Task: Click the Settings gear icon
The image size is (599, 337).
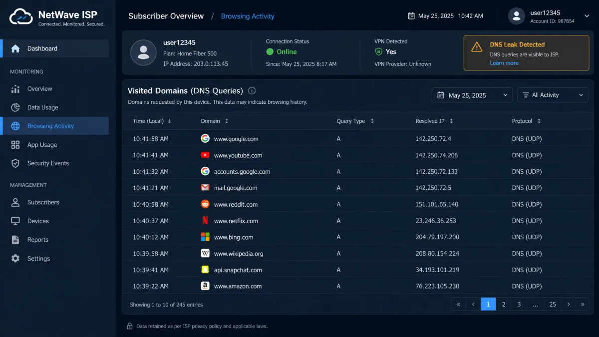Action: [x=15, y=259]
